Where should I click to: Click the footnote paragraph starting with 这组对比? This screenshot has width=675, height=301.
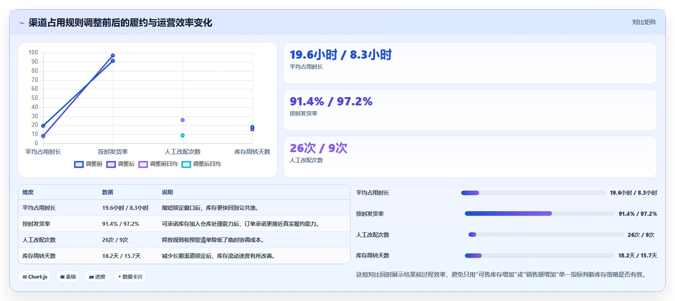click(501, 275)
